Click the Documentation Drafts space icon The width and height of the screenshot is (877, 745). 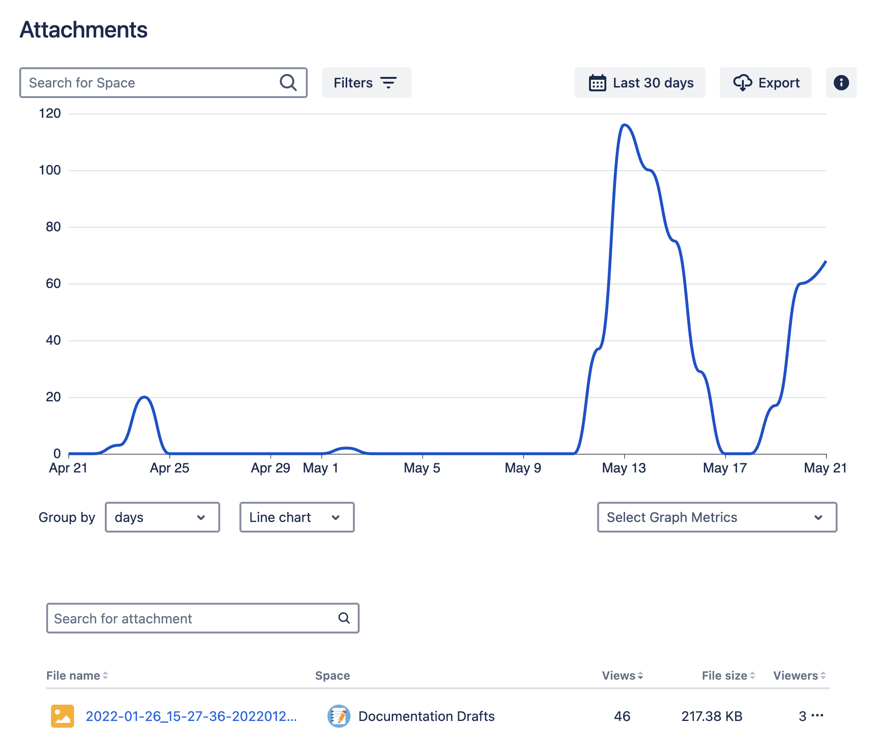(338, 716)
